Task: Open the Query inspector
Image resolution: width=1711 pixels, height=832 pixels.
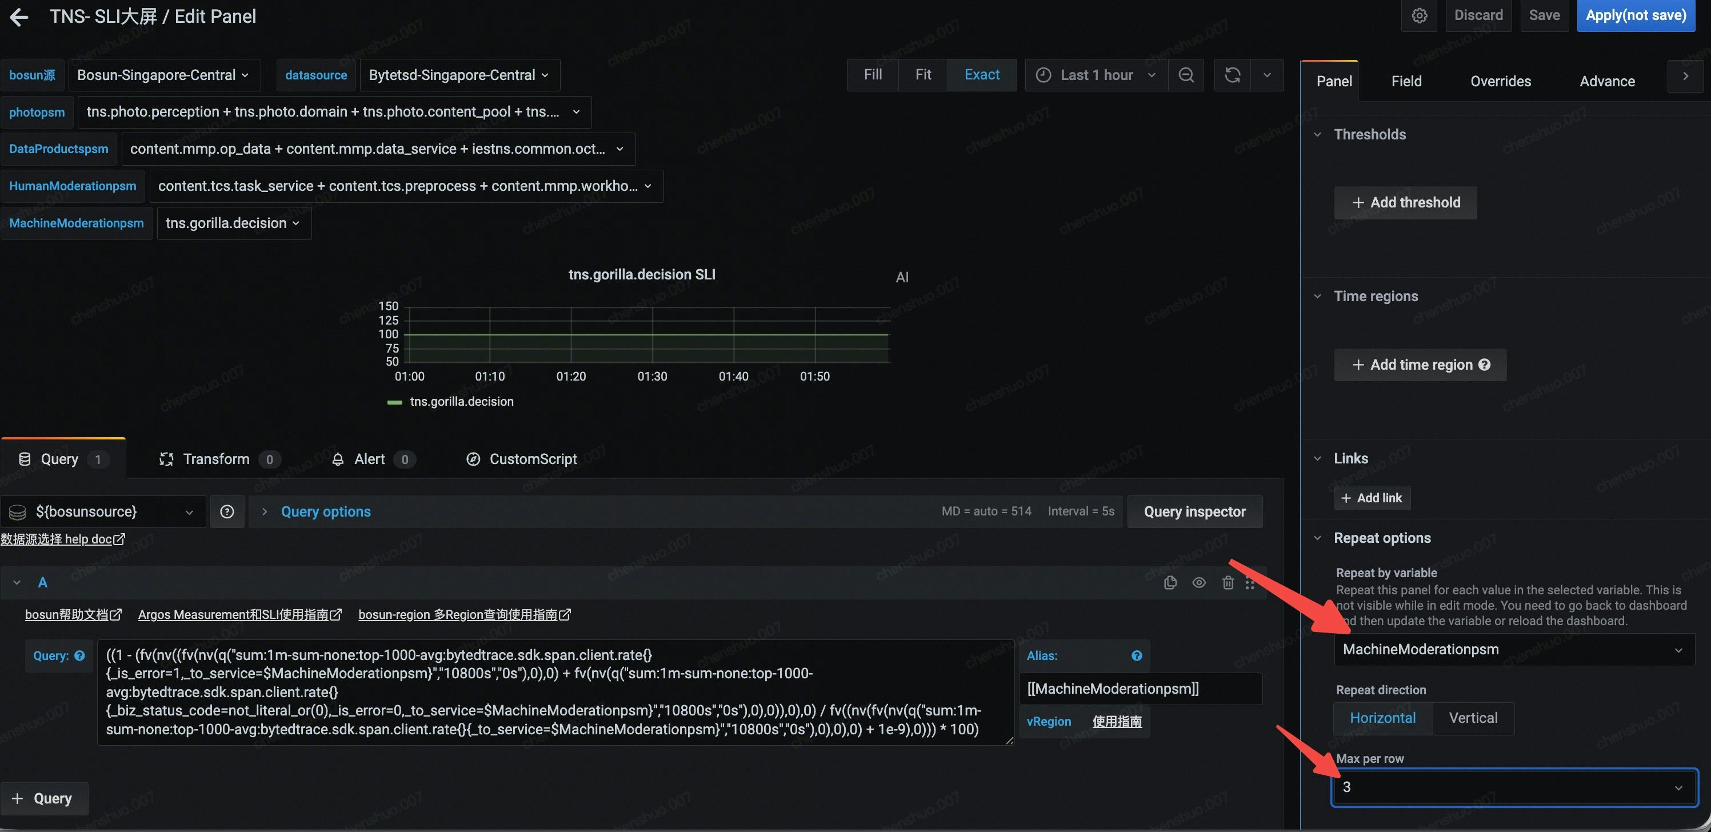Action: [1194, 511]
